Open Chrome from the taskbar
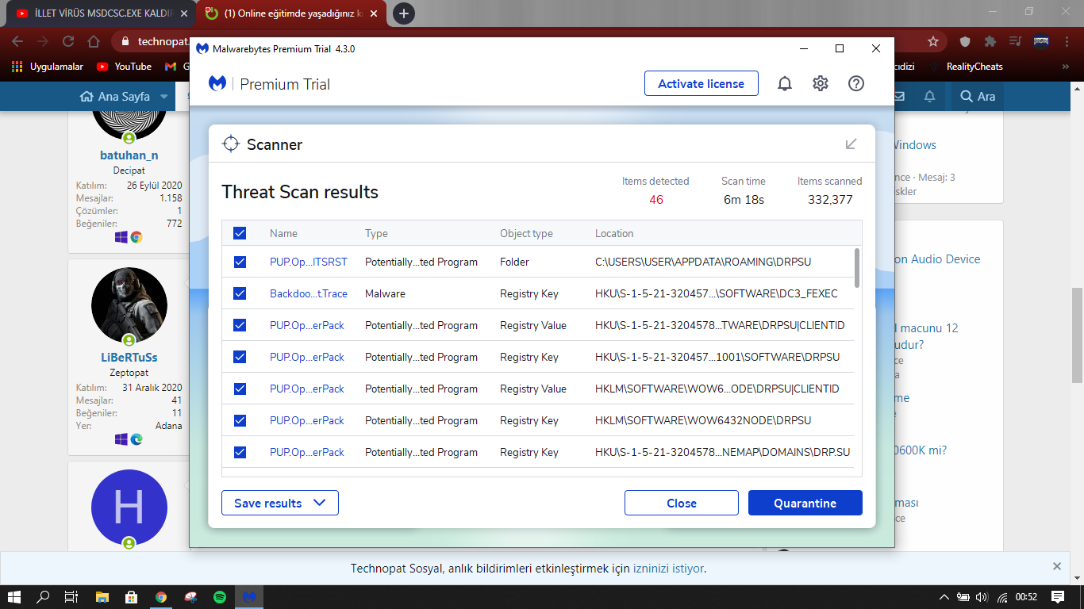The height and width of the screenshot is (609, 1084). [161, 597]
